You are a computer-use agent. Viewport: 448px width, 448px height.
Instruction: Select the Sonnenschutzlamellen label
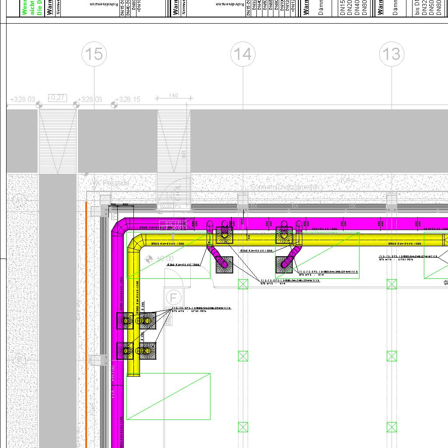coord(285,187)
